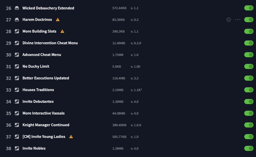The image size is (256, 157).
Task: Click the Steam icon next to Better Executions Updated
Action: [17, 78]
